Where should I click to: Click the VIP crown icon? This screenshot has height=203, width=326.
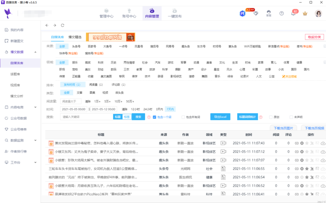(305, 13)
